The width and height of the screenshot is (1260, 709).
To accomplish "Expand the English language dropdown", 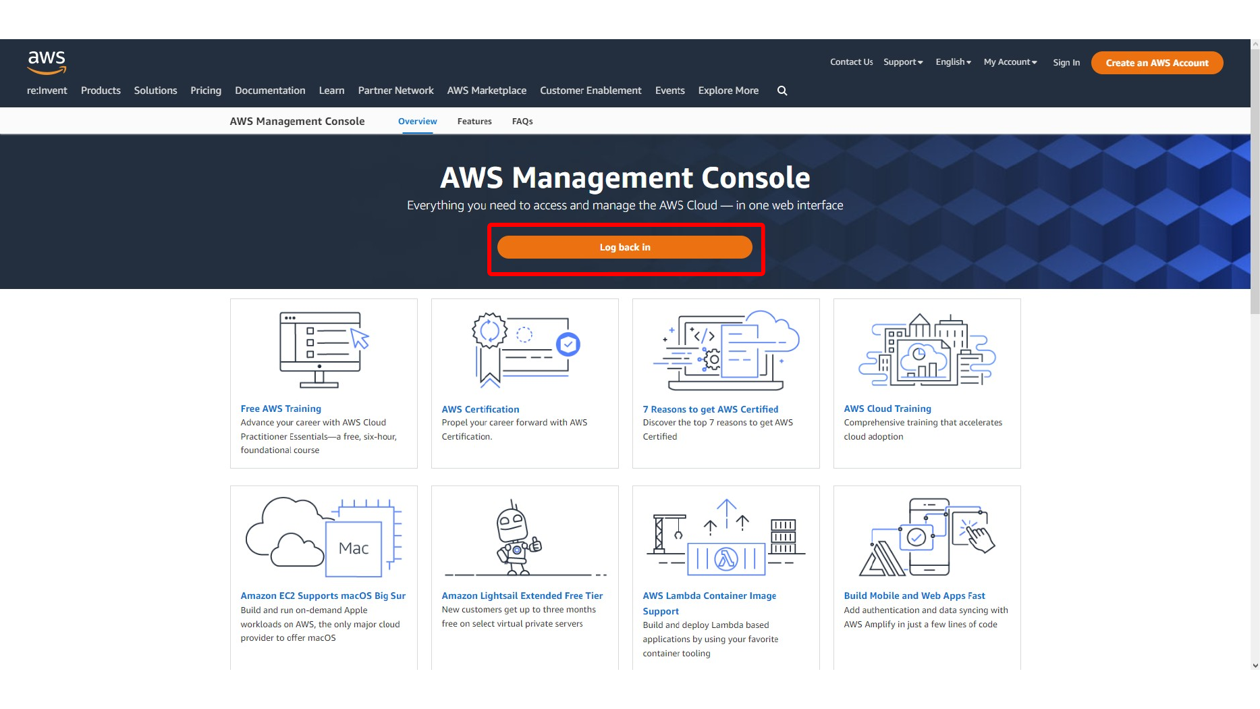I will [x=953, y=62].
